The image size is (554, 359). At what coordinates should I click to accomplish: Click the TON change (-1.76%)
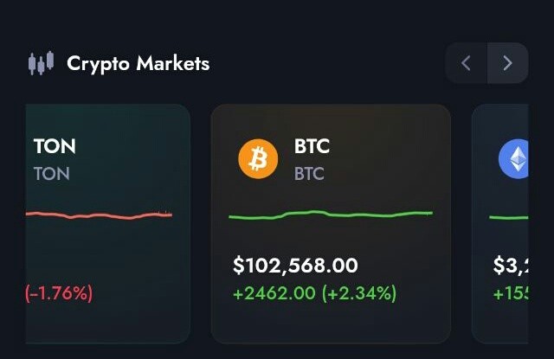59,293
